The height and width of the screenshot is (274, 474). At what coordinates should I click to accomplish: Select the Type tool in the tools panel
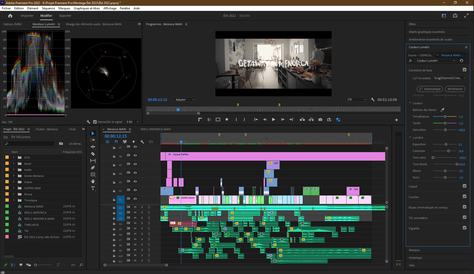tap(93, 188)
